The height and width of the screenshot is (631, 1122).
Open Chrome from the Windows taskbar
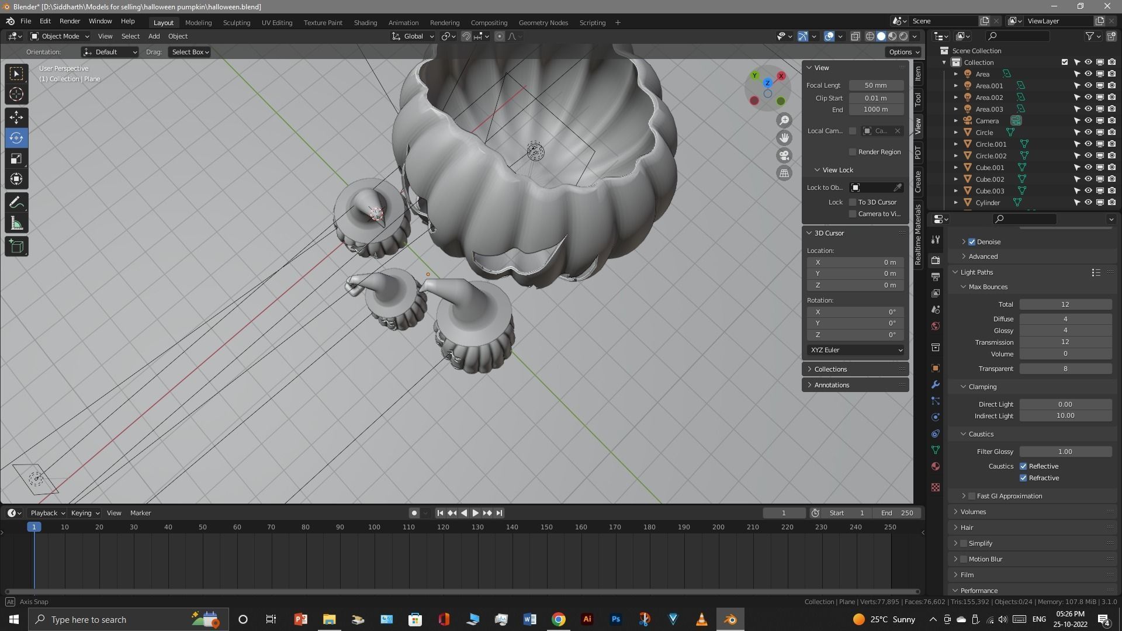point(559,619)
